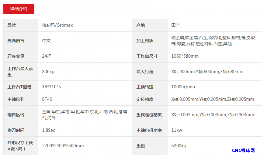267x160 pixels.
Task: Click the 工作台尺寸 value 1060*580mm
Action: [185, 56]
